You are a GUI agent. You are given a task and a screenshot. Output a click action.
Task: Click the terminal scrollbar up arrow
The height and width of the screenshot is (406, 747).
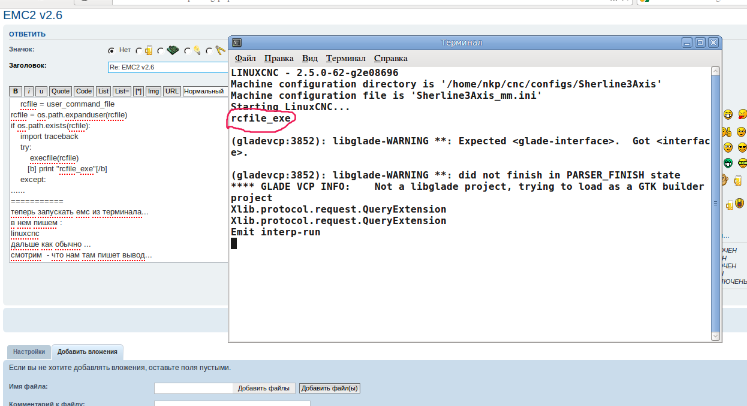[715, 71]
